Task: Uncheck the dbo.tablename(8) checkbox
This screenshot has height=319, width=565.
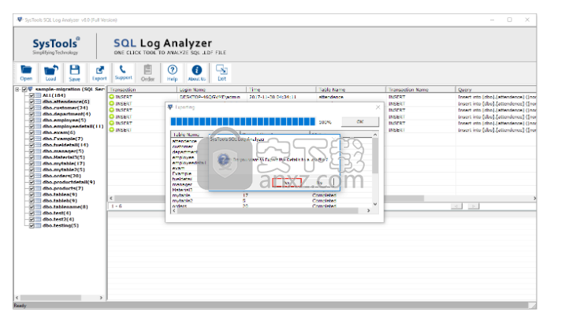Action: click(32, 207)
